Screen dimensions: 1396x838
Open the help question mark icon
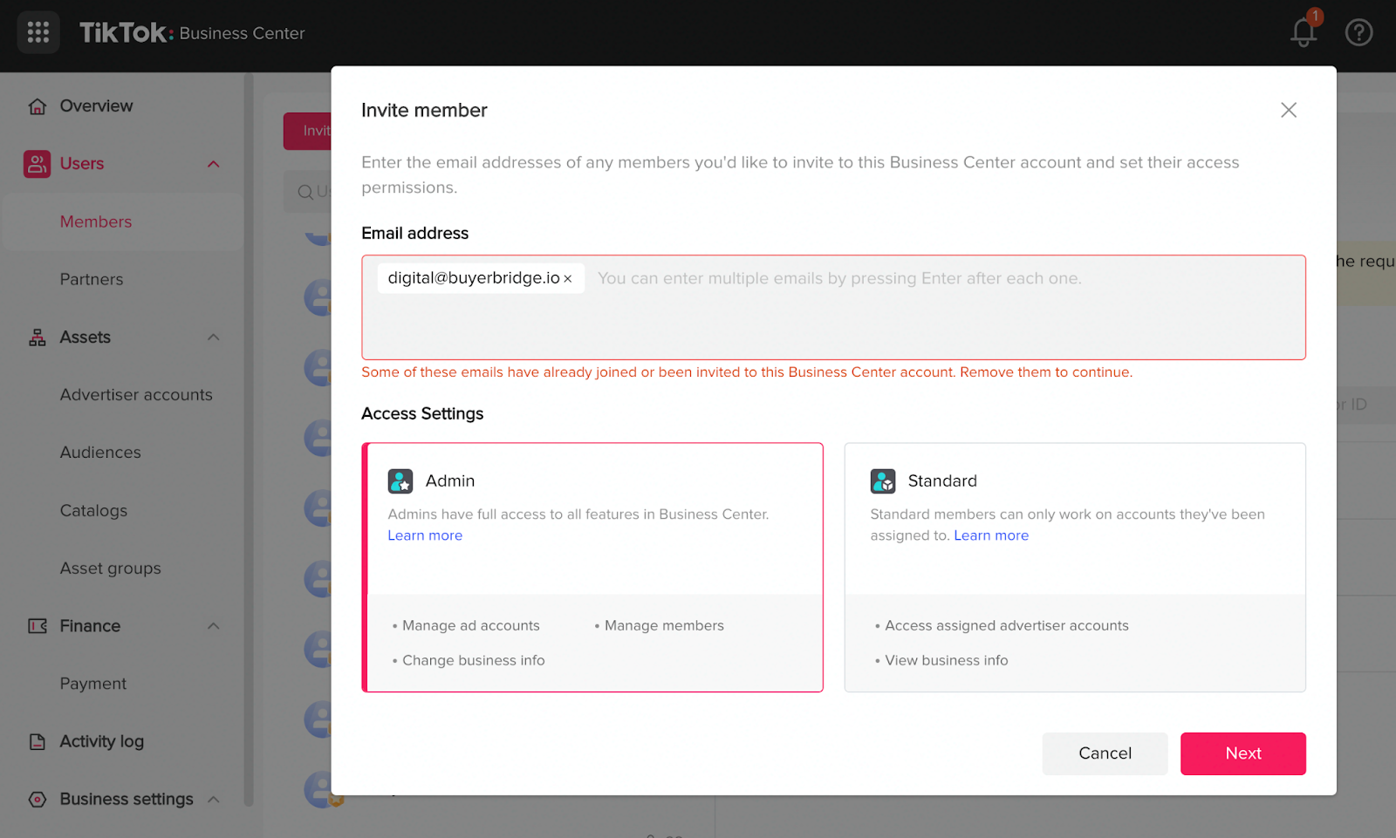[x=1358, y=32]
